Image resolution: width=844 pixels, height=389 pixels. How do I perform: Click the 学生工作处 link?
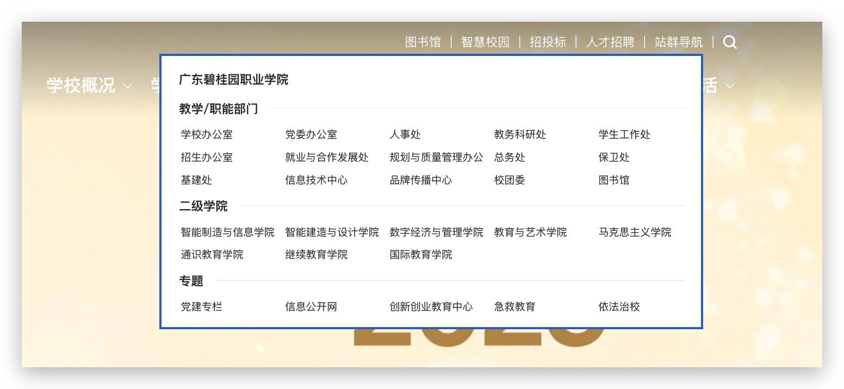pos(624,135)
